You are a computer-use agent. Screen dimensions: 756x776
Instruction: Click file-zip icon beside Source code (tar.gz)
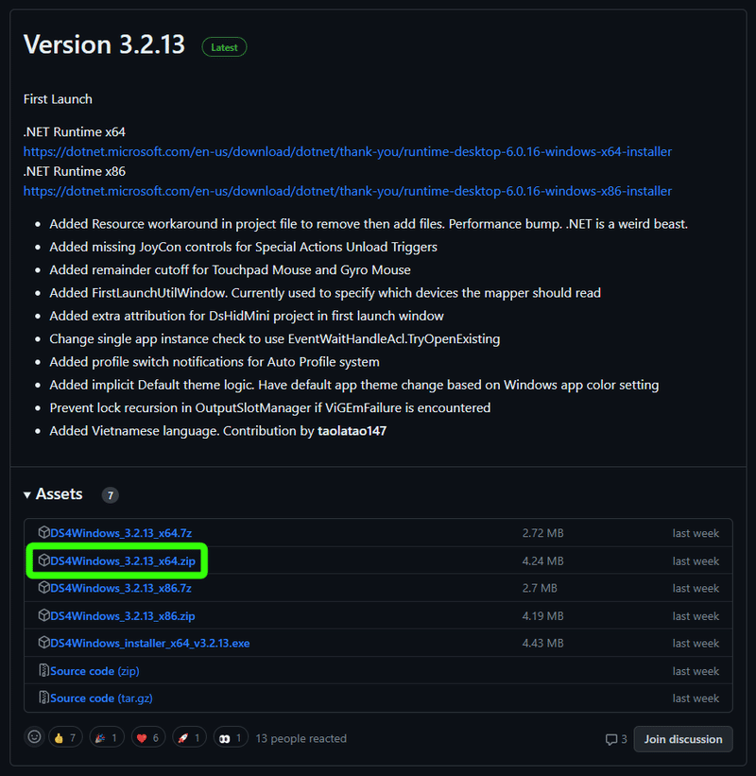click(43, 698)
